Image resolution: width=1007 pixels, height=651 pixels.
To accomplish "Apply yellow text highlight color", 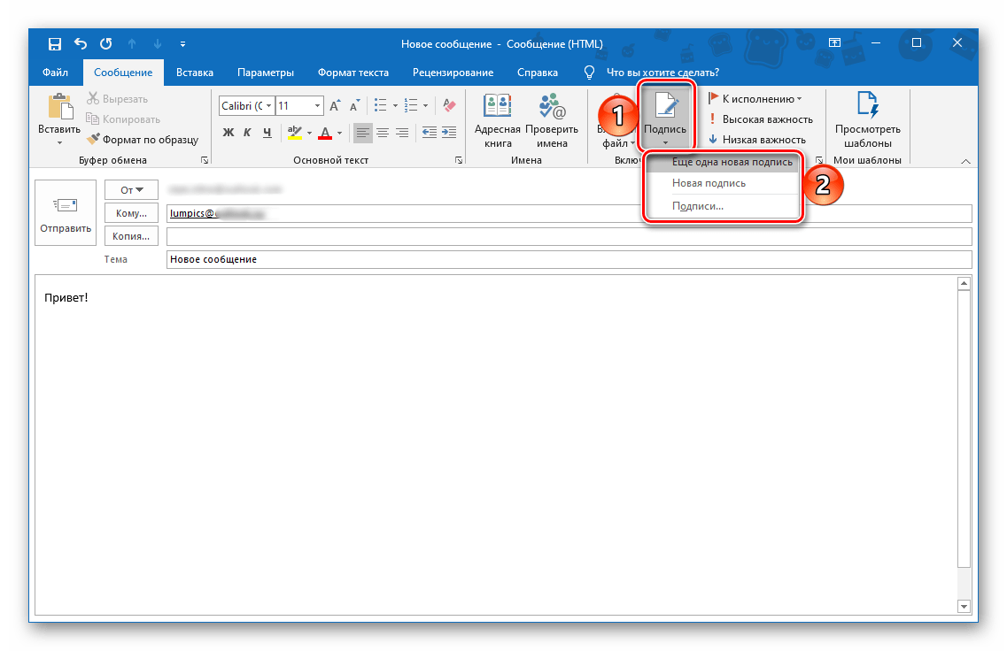I will click(x=295, y=133).
